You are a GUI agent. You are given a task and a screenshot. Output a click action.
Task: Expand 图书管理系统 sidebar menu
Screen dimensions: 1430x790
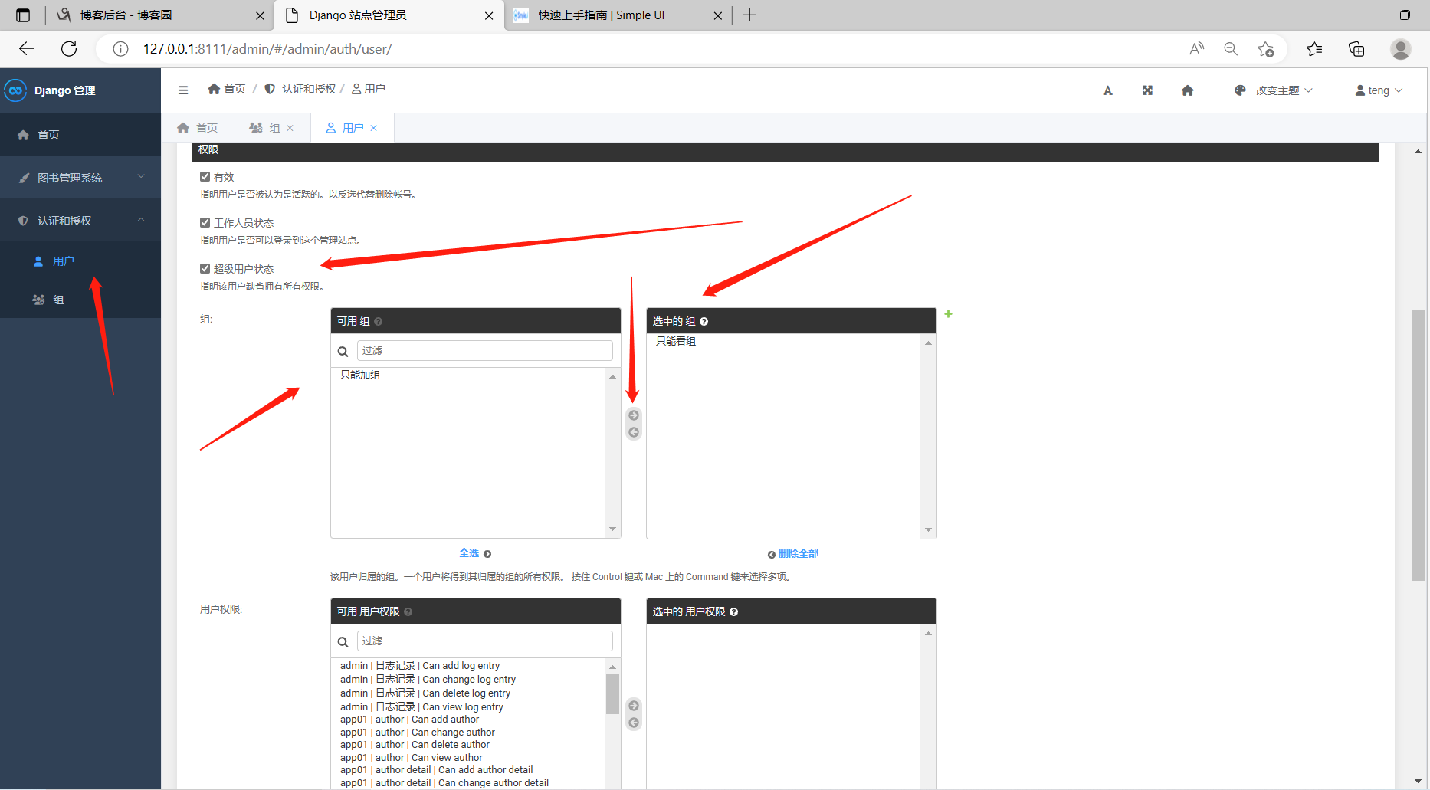(x=80, y=178)
